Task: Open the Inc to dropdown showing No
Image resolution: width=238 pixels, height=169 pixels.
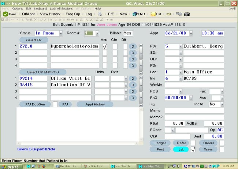Action: (x=222, y=104)
